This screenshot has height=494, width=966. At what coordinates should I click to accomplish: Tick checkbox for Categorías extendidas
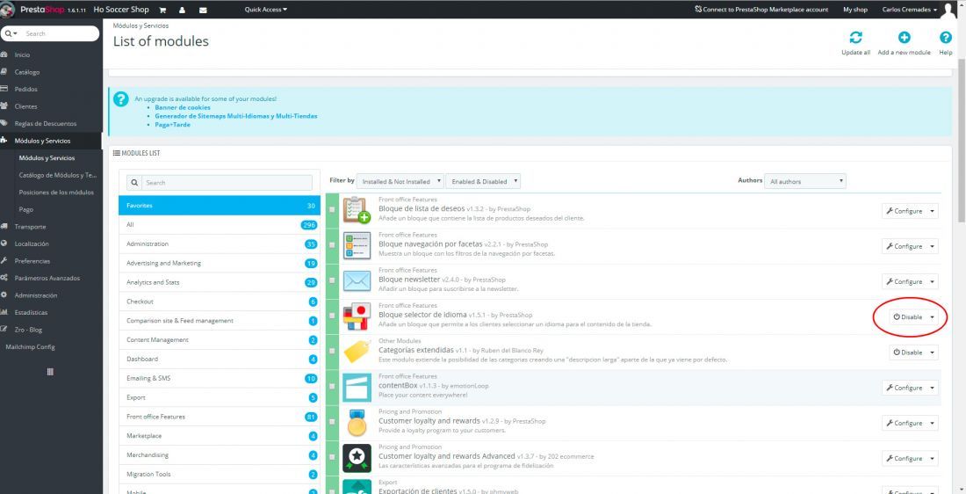[333, 352]
